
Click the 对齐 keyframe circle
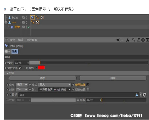click(x=7, y=89)
